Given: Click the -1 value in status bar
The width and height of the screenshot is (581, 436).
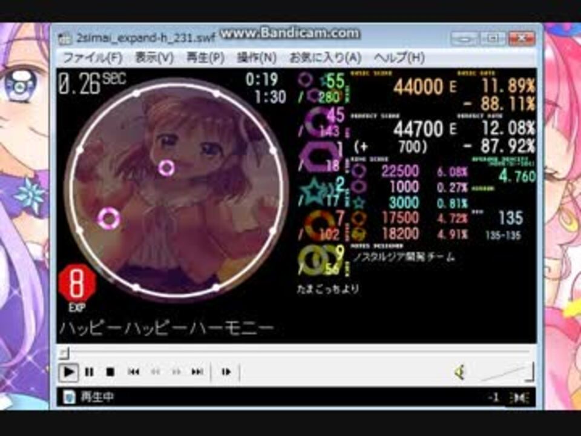Looking at the screenshot, I should point(493,398).
